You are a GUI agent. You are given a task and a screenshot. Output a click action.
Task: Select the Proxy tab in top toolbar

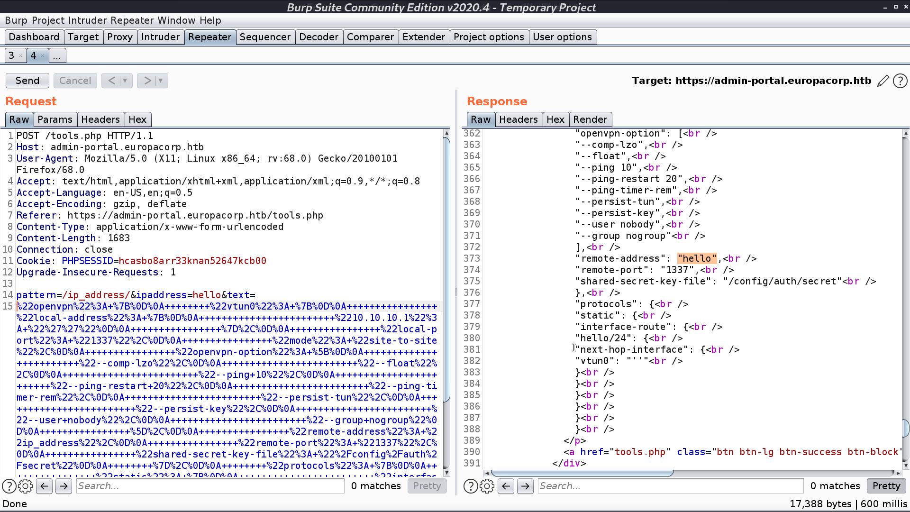119,36
